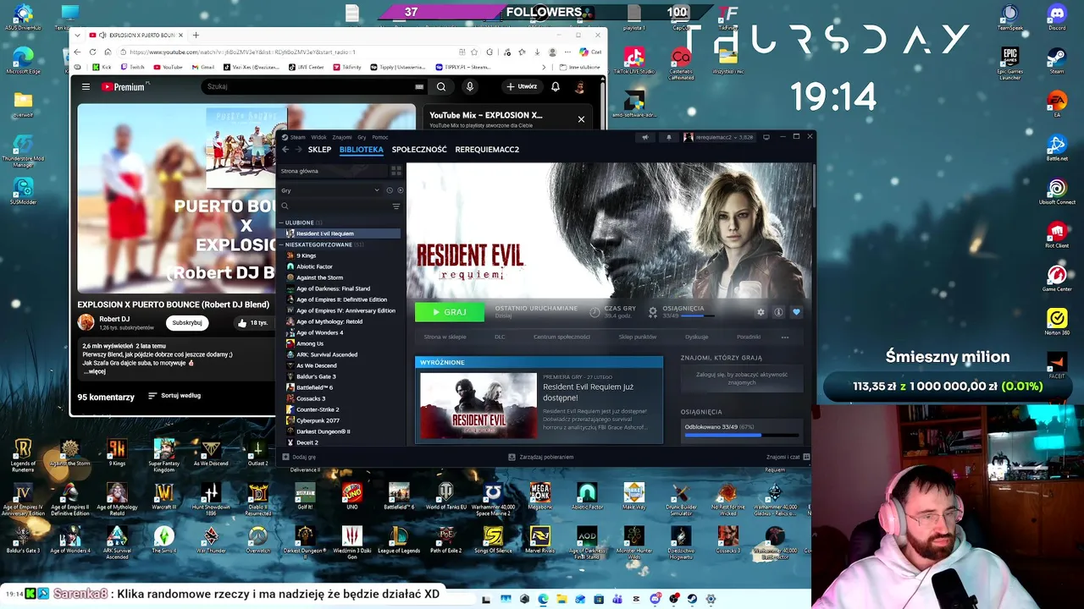Image resolution: width=1084 pixels, height=609 pixels.
Task: Open YouTube notifications bell
Action: point(556,86)
